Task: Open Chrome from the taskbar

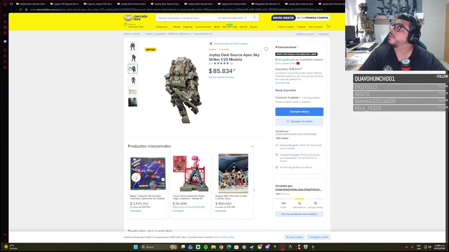Action: click(221, 247)
